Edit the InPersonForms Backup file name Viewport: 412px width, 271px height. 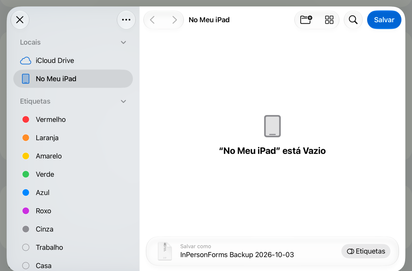click(237, 255)
